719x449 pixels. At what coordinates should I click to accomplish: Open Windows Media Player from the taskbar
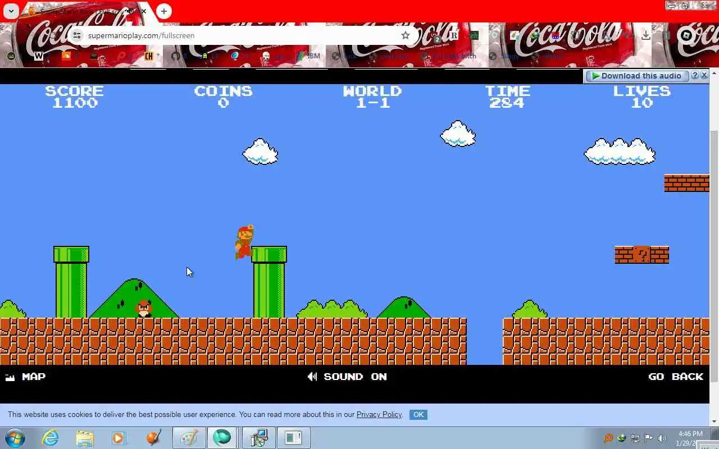pyautogui.click(x=119, y=438)
